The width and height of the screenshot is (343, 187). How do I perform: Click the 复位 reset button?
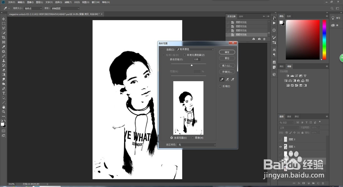(x=227, y=58)
